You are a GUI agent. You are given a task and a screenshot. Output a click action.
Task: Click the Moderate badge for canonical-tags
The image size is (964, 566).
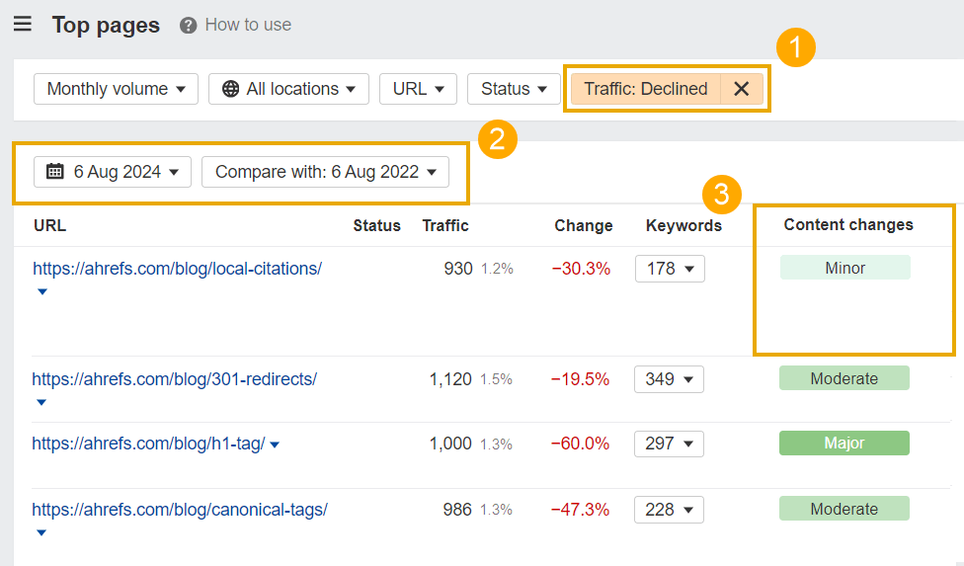[844, 509]
